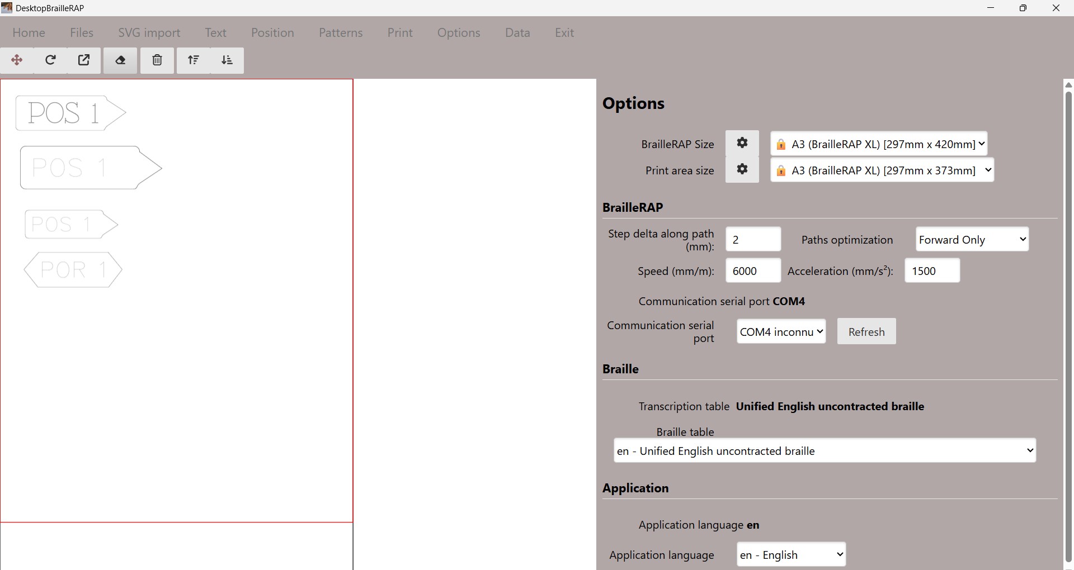Open the Data menu
1074x570 pixels.
coord(517,32)
